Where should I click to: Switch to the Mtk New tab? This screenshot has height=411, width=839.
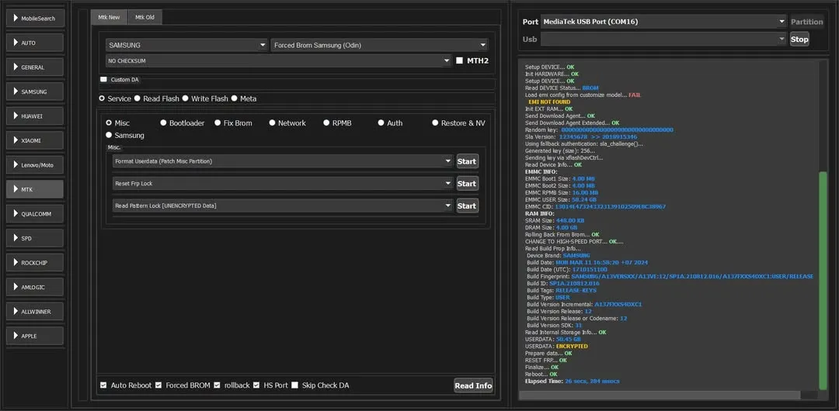[110, 17]
